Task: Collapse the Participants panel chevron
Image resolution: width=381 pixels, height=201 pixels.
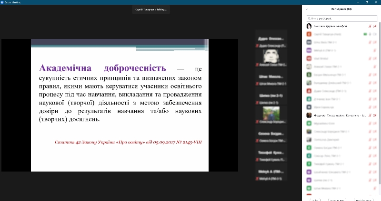Action: 307,9
